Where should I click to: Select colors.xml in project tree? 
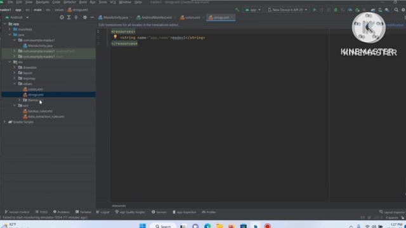(33, 89)
